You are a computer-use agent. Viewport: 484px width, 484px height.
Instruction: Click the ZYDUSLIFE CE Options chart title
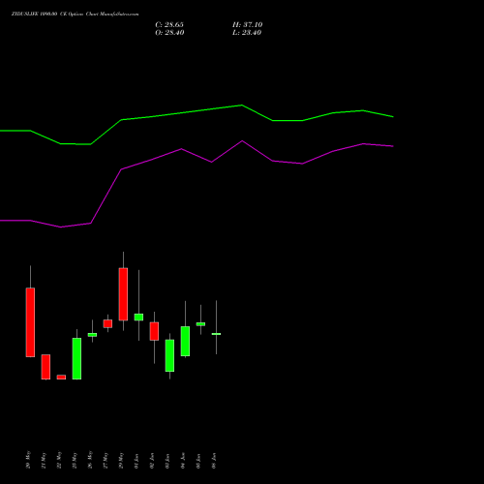[x=75, y=15]
